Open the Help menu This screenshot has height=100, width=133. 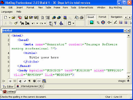(19, 12)
